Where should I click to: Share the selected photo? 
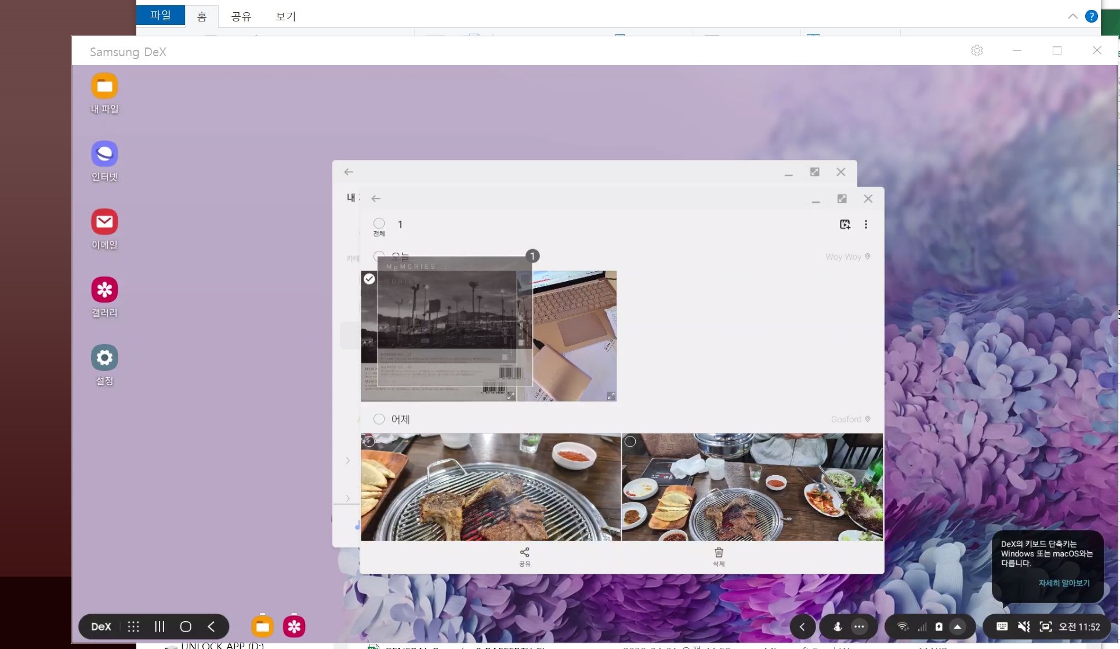coord(525,557)
